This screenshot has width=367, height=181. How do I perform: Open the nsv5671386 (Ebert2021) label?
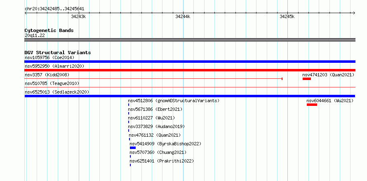(x=155, y=109)
